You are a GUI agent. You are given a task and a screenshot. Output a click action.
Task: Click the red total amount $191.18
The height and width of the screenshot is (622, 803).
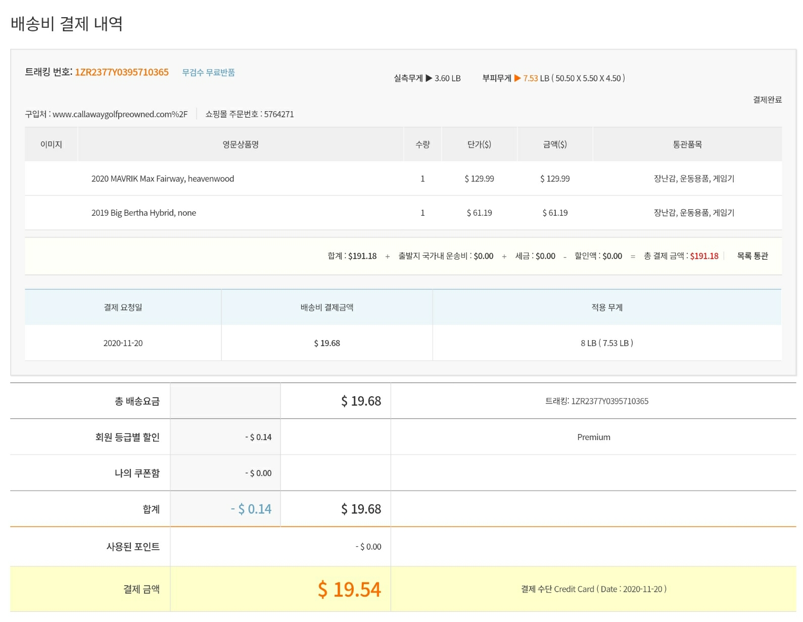(703, 256)
